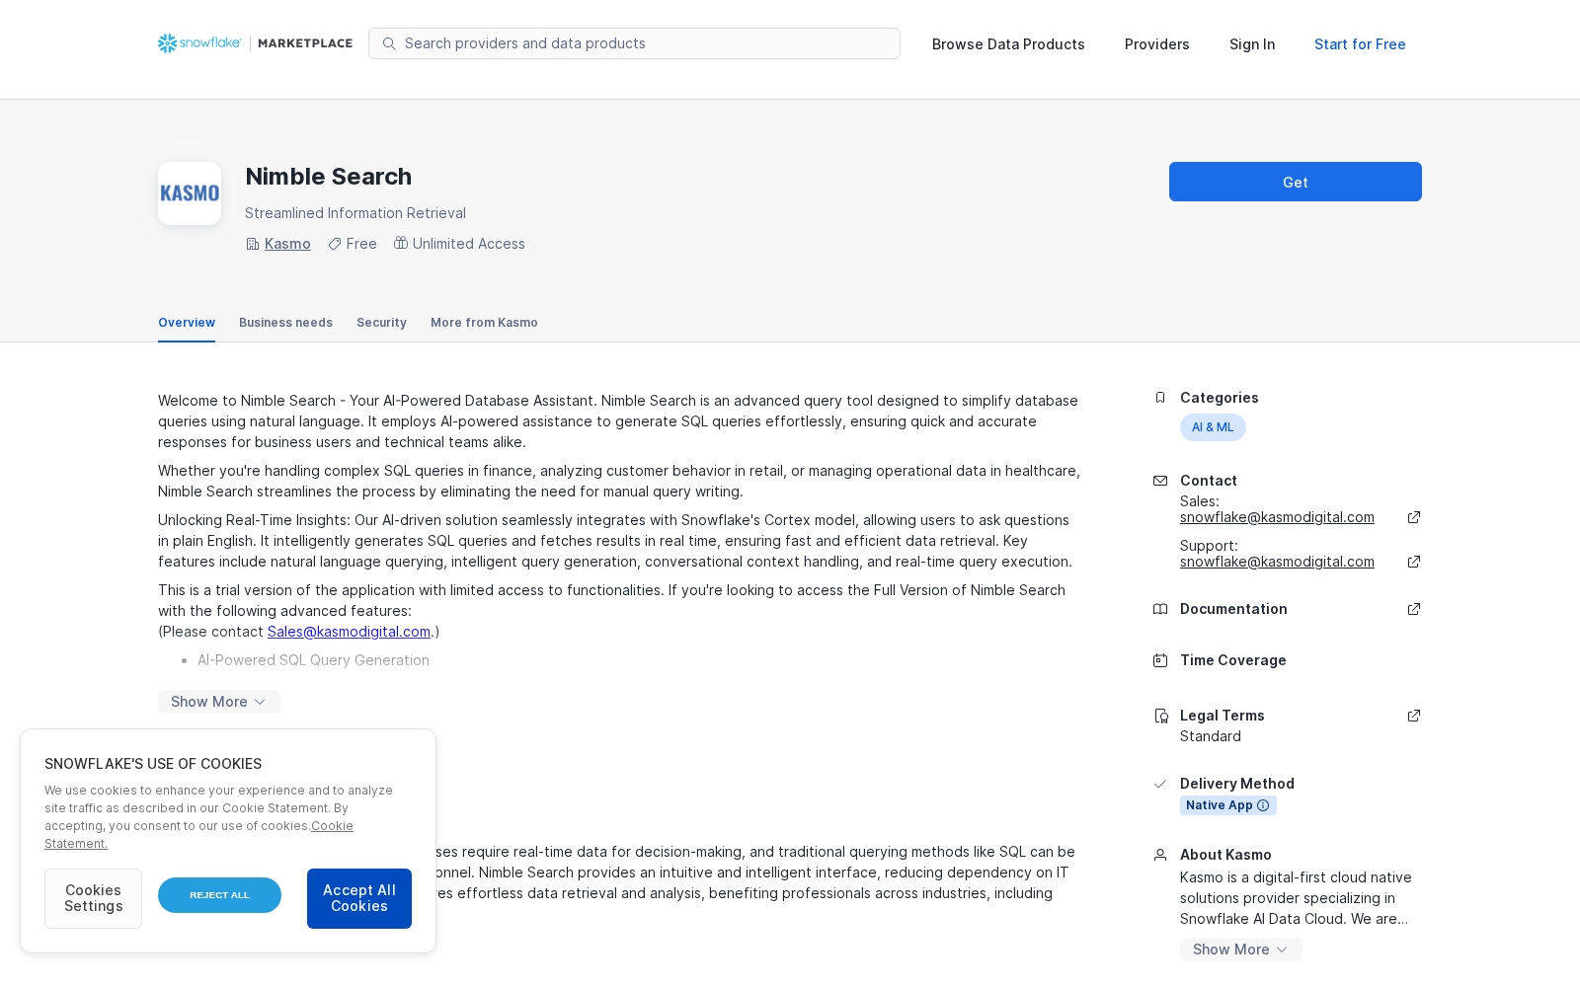The width and height of the screenshot is (1580, 987).
Task: Open external link for Sales email
Action: 1414,517
